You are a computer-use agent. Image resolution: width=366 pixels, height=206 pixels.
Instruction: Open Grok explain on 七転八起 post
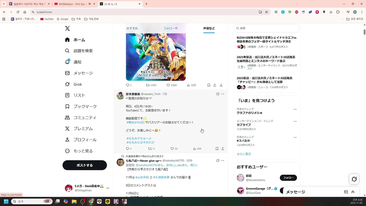(218, 161)
